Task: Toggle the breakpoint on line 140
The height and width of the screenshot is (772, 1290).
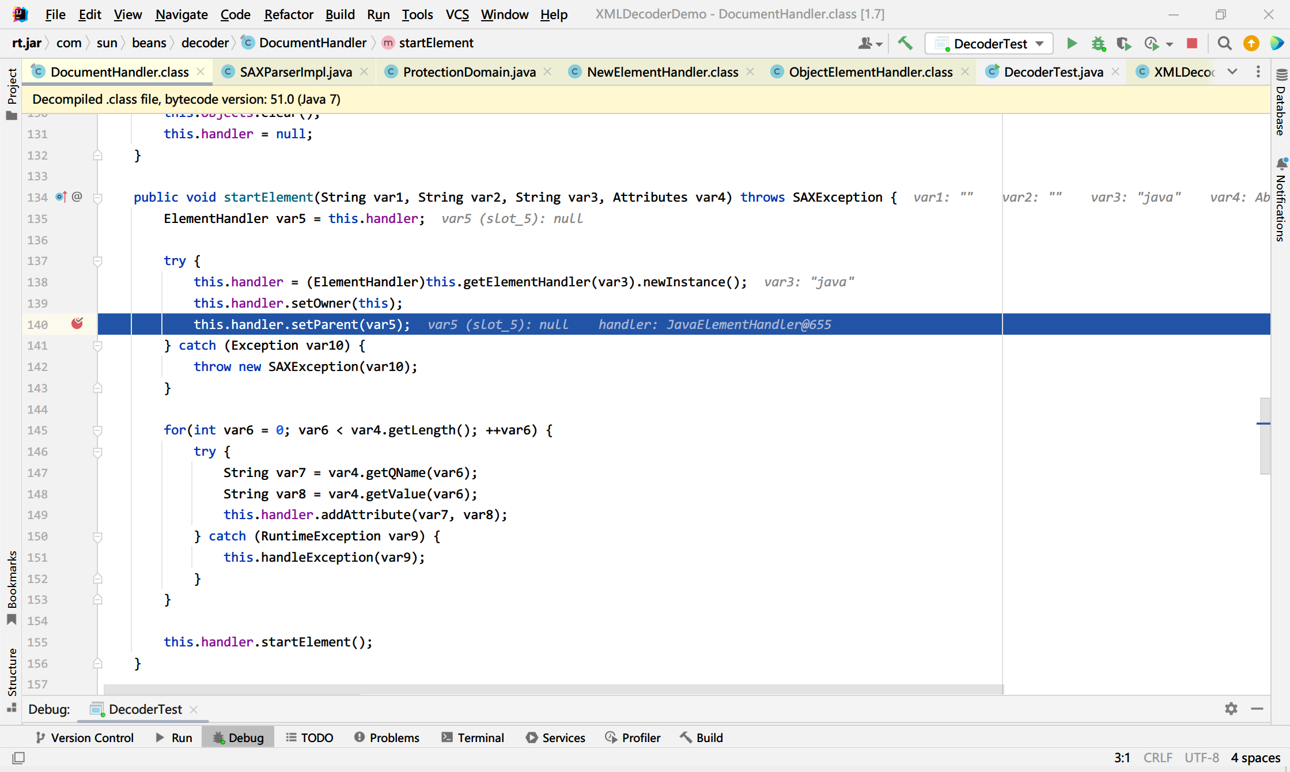Action: pos(77,324)
